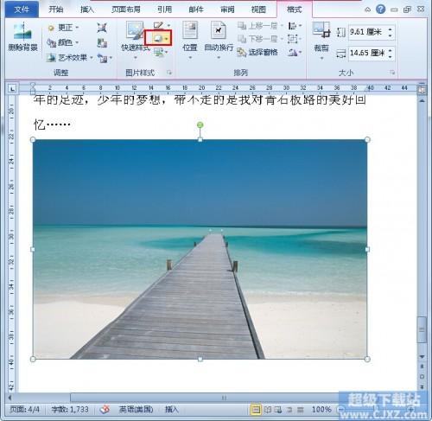Screen dimensions: 432x421
Task: Open the 选择窗格 selection pane
Action: pyautogui.click(x=257, y=52)
